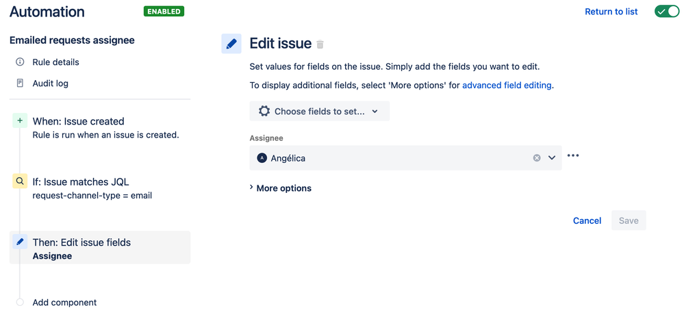Select the When: Issue created step

coord(100,127)
